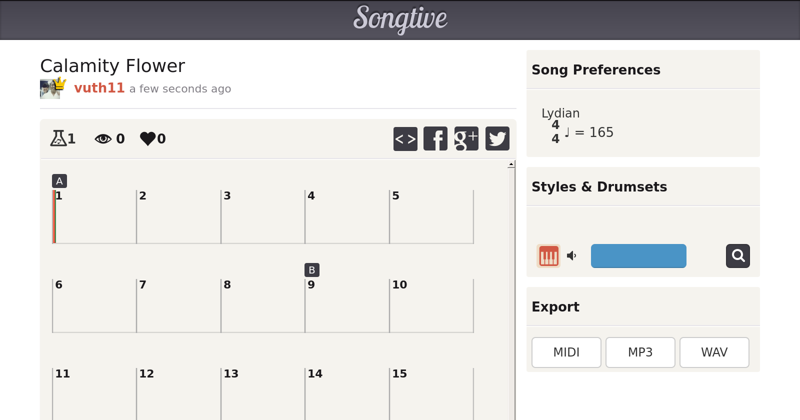Click the scrollbar up arrow
800x420 pixels.
(x=511, y=164)
